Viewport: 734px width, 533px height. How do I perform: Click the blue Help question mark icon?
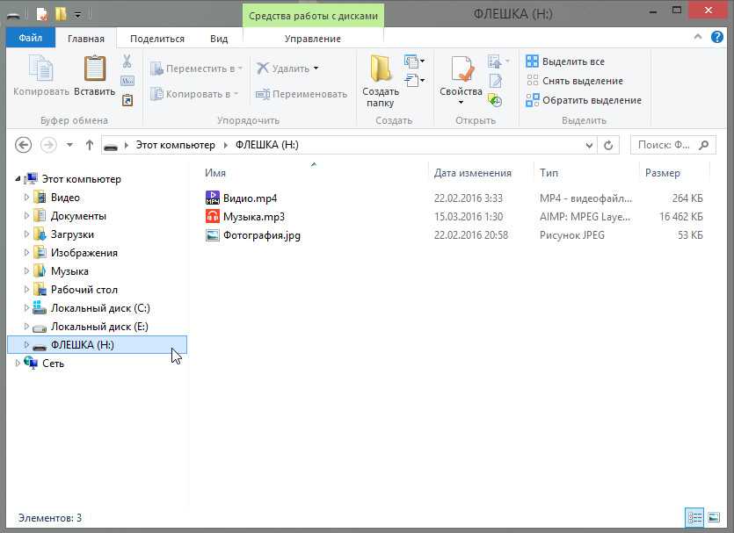pos(717,37)
